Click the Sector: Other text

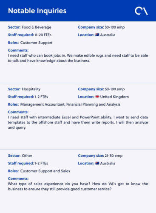20,155
